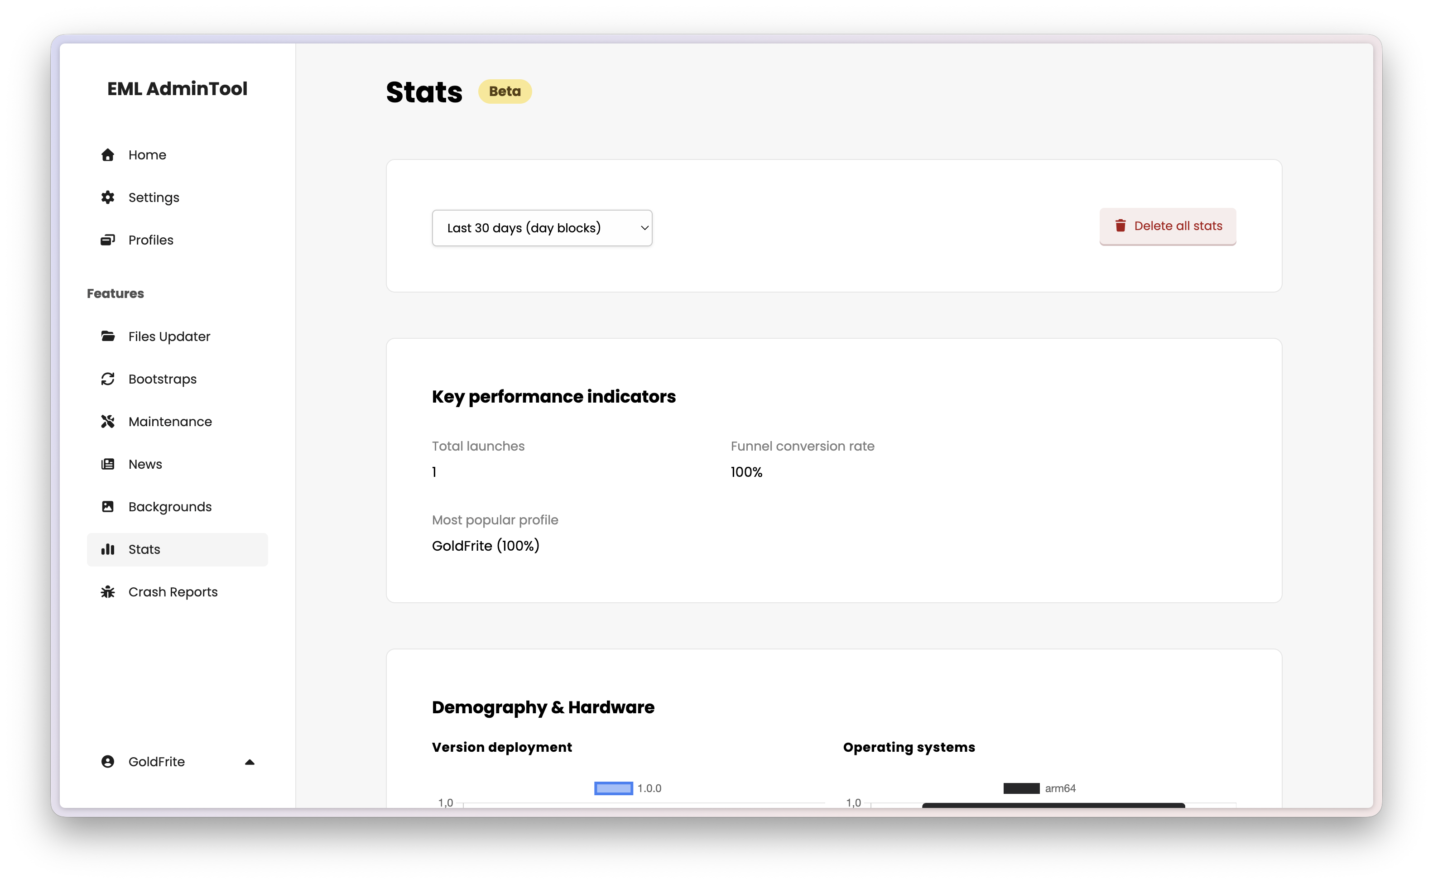This screenshot has height=884, width=1433.
Task: Click the News newspaper icon
Action: (x=108, y=465)
